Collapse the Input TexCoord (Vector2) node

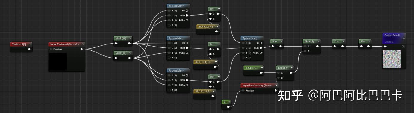click(82, 44)
